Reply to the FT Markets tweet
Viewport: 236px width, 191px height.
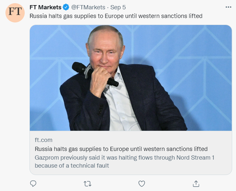pos(33,183)
